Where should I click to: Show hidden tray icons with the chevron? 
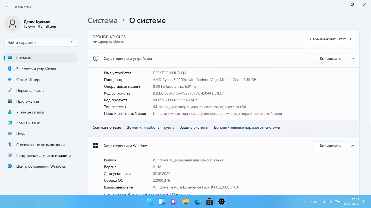[x=305, y=201]
